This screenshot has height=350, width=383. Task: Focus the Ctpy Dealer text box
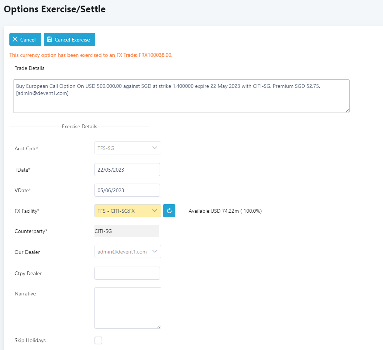pos(127,273)
